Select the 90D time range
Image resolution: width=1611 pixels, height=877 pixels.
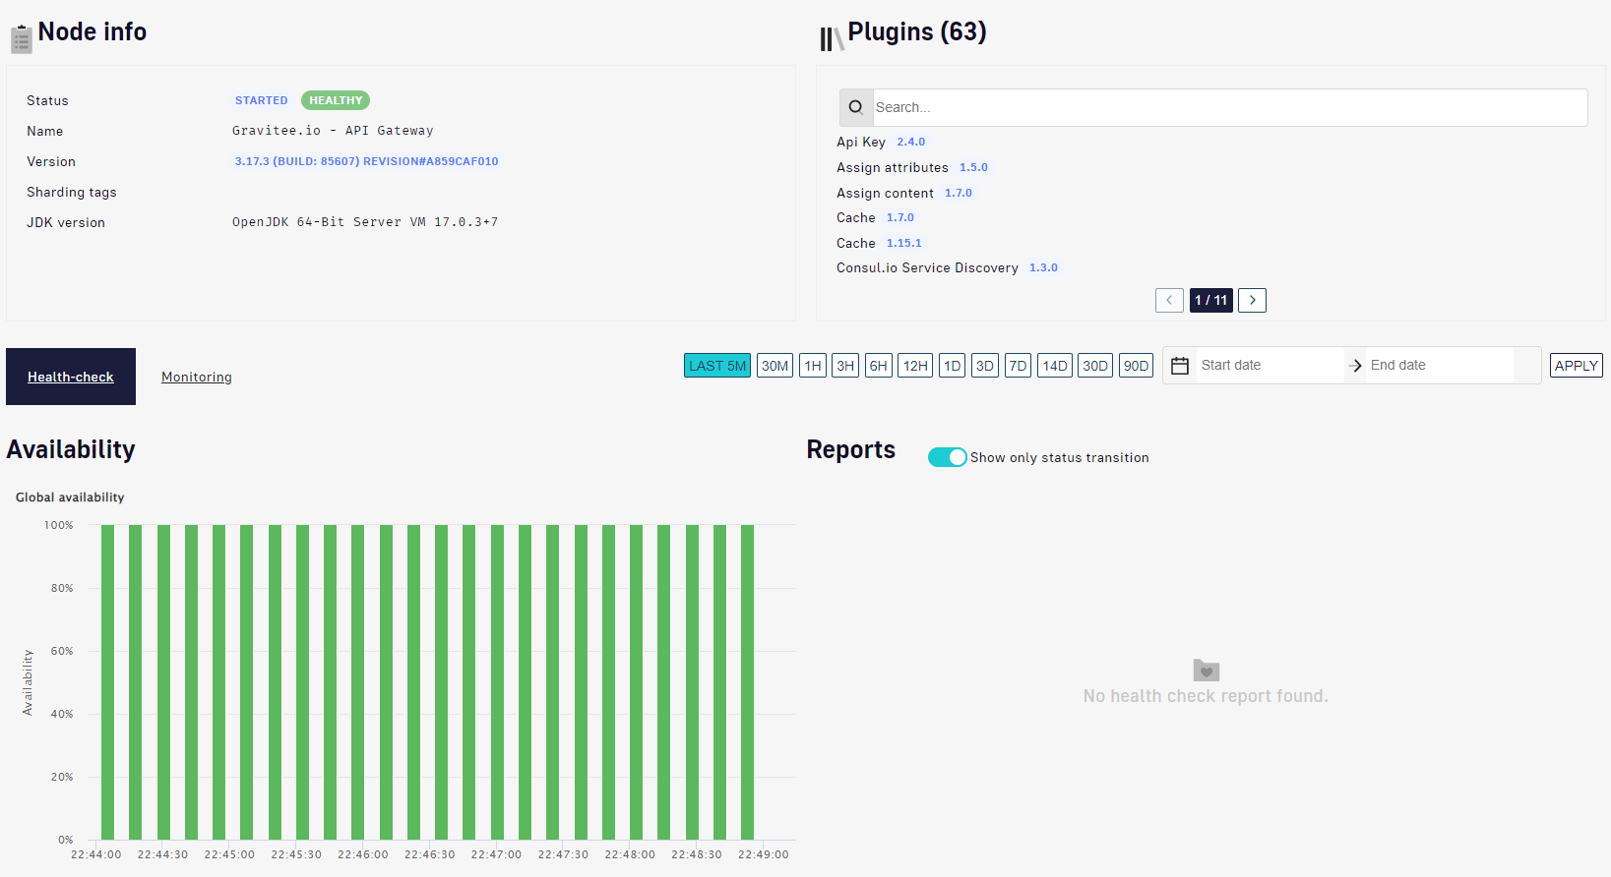1136,366
